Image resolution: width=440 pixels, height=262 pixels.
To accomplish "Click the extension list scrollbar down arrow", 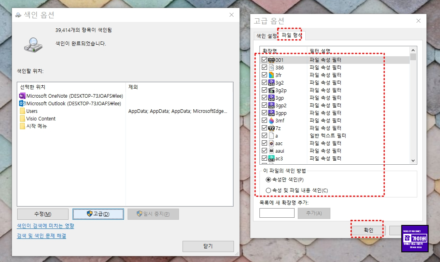I will [x=414, y=160].
